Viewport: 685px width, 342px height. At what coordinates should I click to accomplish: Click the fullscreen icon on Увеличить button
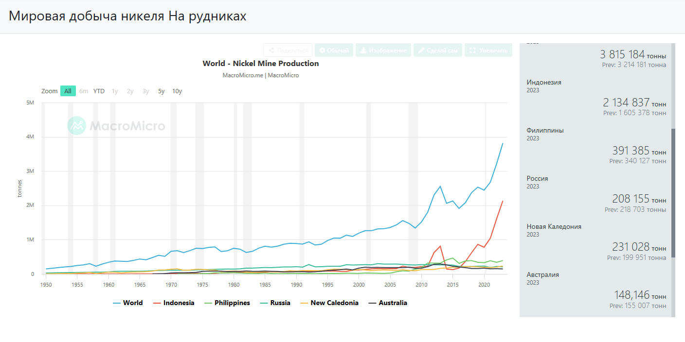tap(472, 51)
